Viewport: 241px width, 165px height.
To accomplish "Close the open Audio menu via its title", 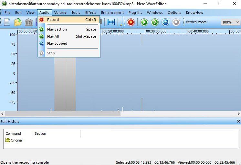I will 44,13.
